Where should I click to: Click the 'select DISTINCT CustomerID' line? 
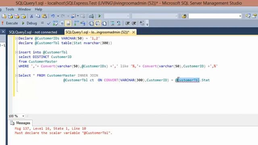coord(45,57)
